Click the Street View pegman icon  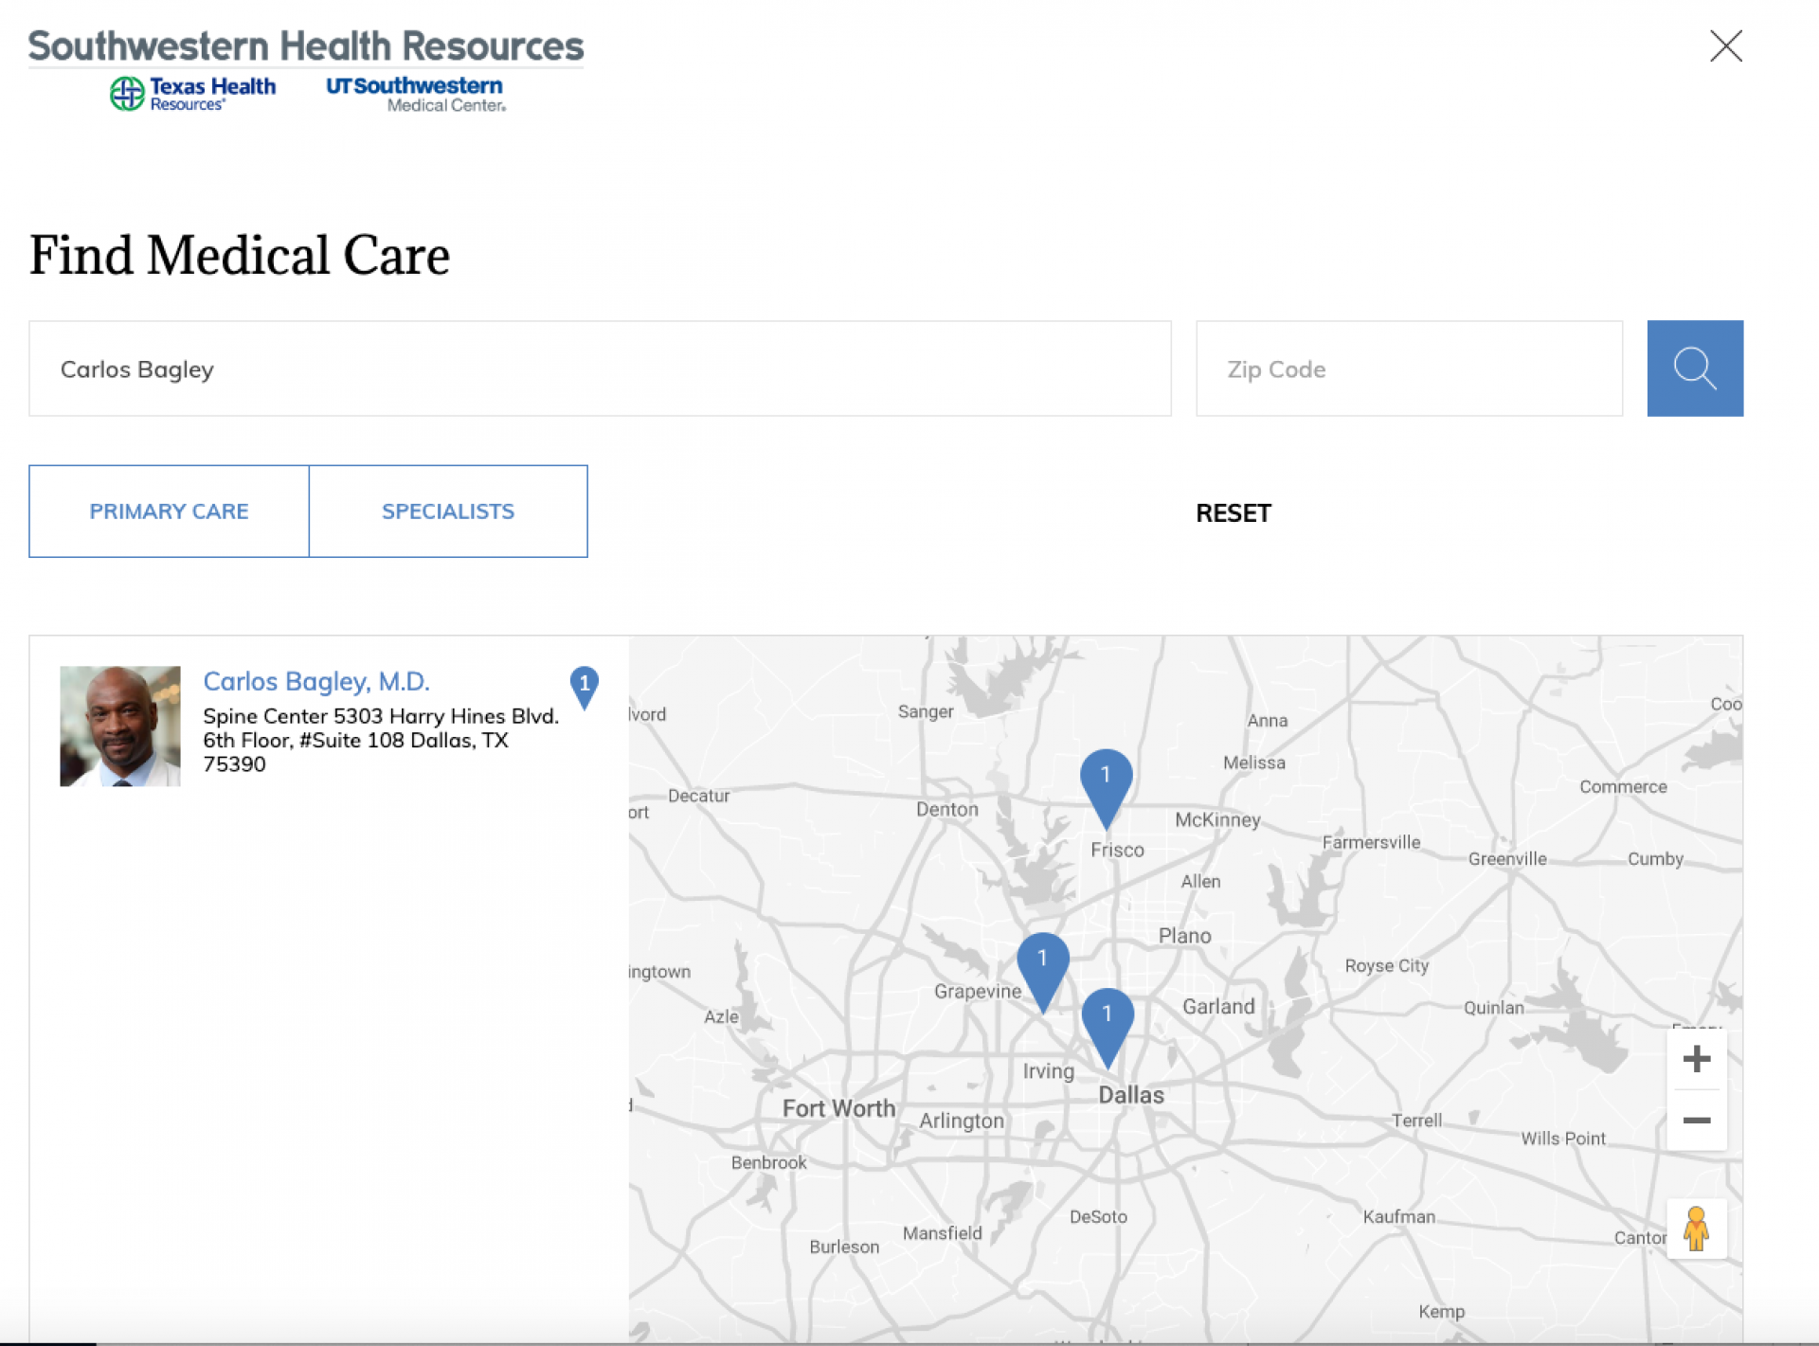tap(1696, 1229)
